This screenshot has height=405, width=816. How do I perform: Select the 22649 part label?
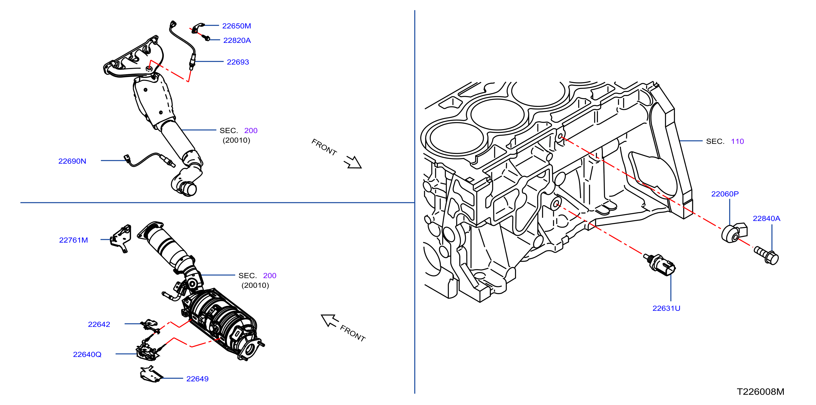click(197, 379)
